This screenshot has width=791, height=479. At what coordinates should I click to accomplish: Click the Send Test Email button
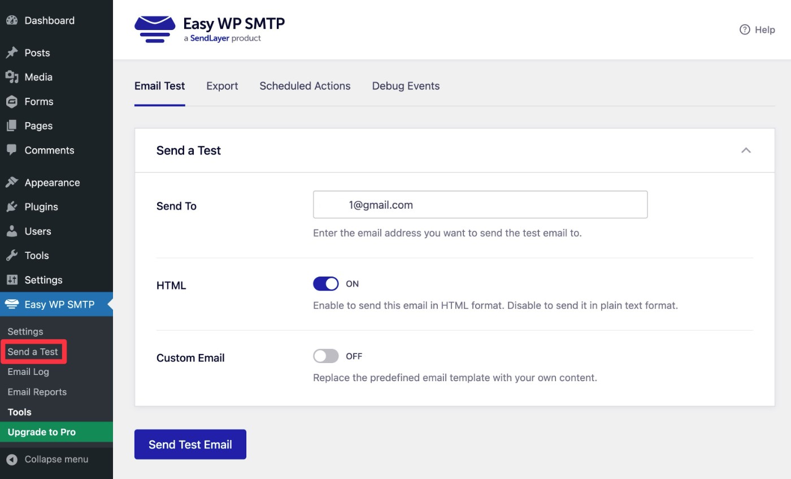click(x=190, y=445)
